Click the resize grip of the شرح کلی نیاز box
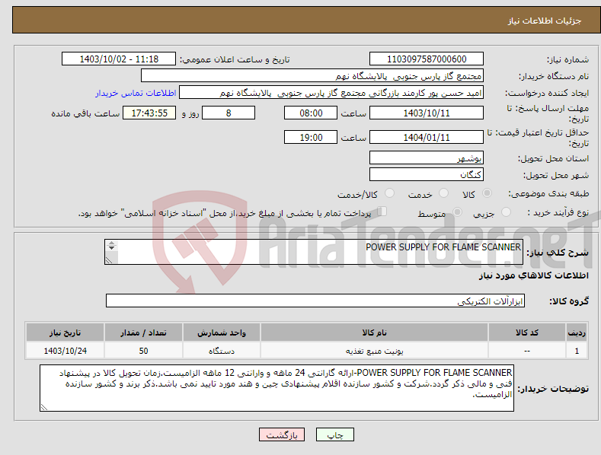 click(109, 260)
